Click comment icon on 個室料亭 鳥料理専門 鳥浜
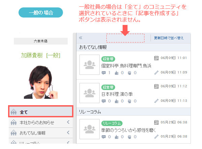Screen dimensions: 202x149 click(x=104, y=73)
